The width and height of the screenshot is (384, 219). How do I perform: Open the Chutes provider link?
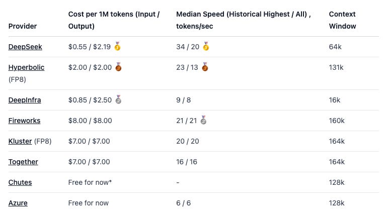[x=20, y=182]
